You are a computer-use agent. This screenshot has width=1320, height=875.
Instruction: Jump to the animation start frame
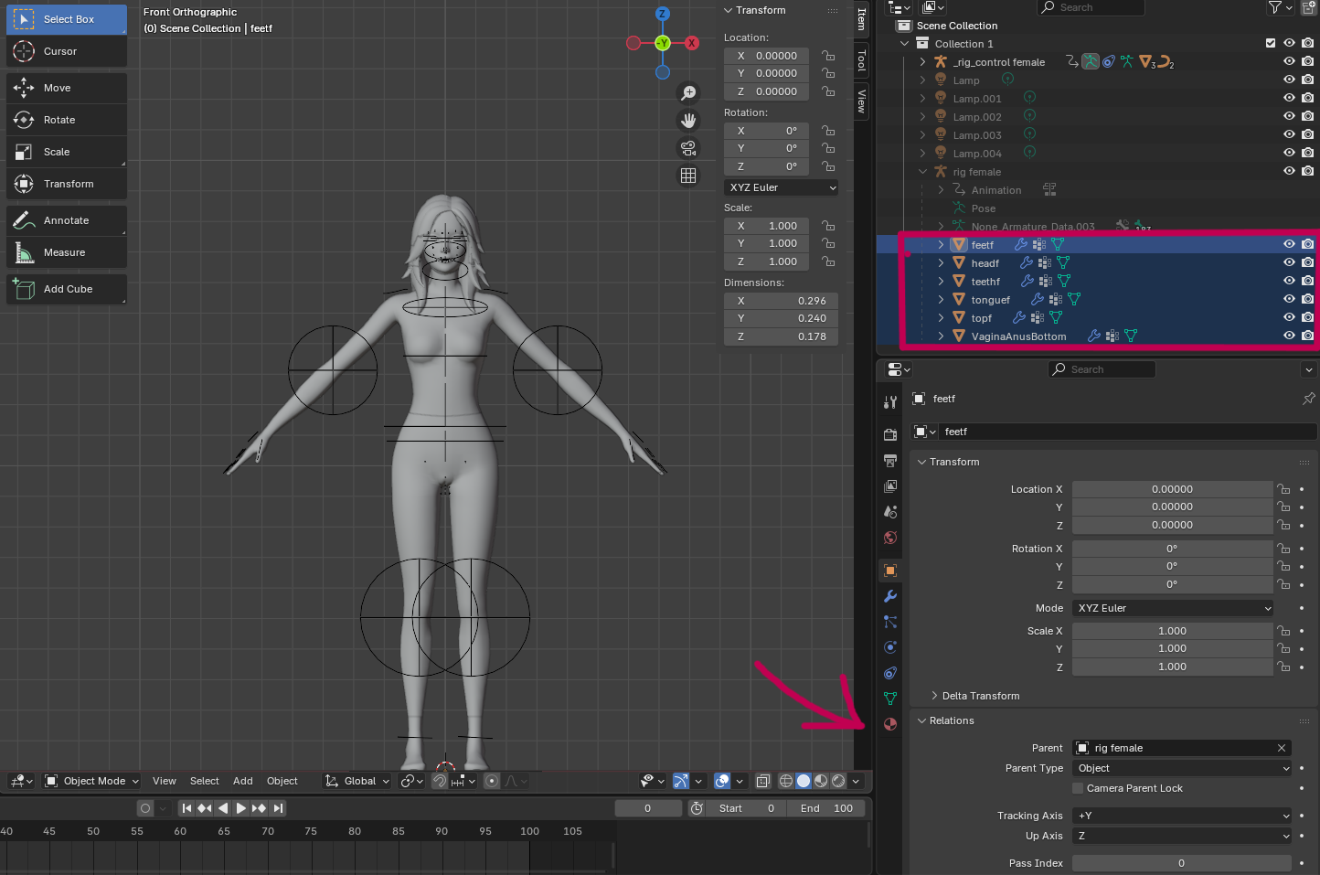pos(186,808)
